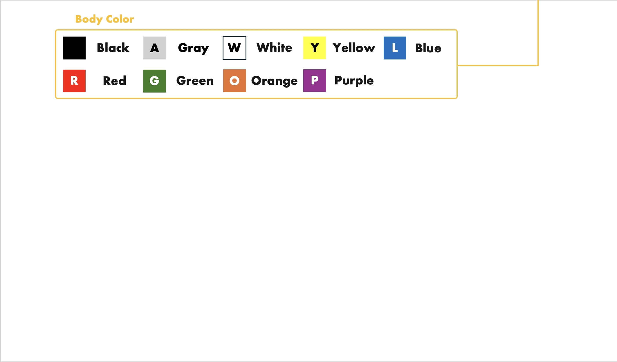Pick the orange swatch marked O

(x=234, y=81)
